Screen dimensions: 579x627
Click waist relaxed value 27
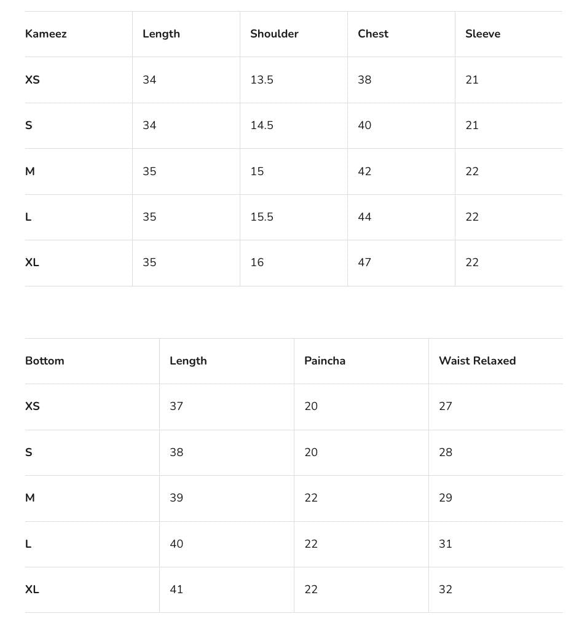(x=446, y=406)
